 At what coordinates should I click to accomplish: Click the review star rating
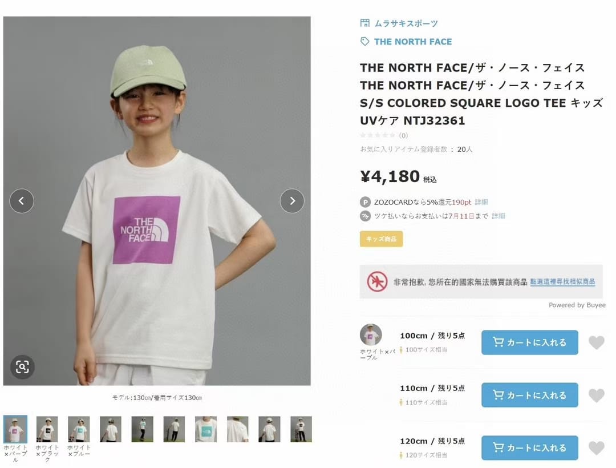click(x=378, y=135)
